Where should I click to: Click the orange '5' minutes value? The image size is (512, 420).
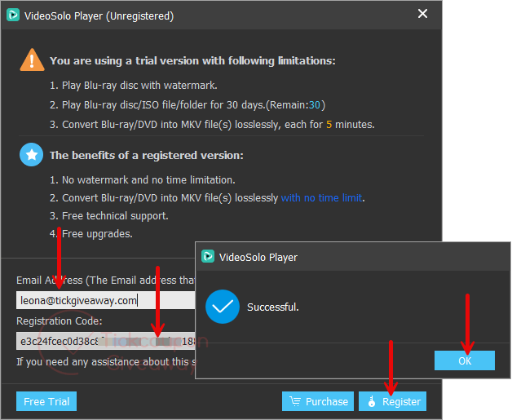[x=329, y=125]
